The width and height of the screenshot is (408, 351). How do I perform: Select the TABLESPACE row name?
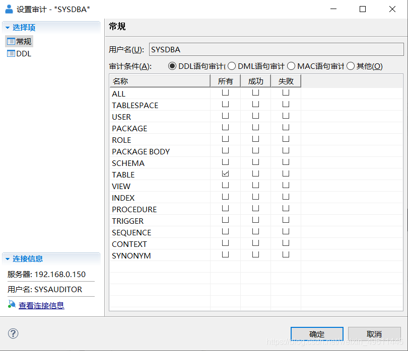point(135,105)
